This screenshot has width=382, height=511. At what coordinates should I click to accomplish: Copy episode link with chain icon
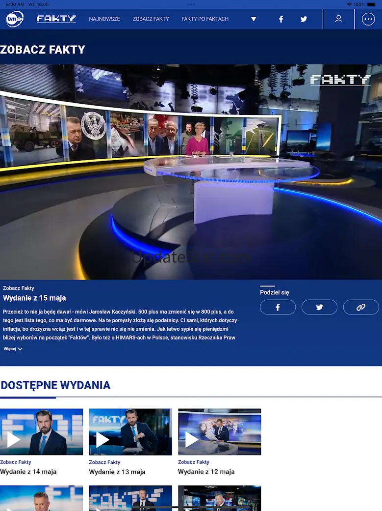pos(361,307)
